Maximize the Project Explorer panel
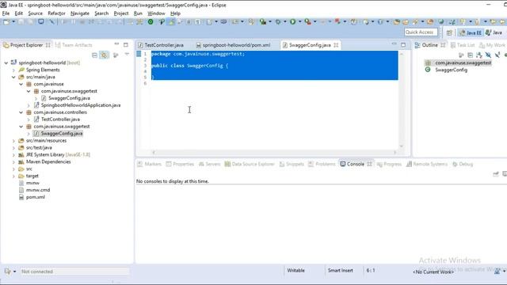Image resolution: width=507 pixels, height=285 pixels. pos(126,44)
